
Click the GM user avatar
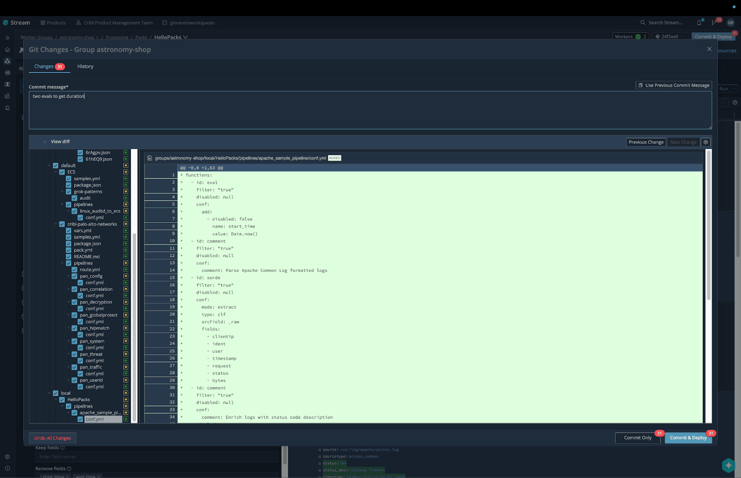(x=730, y=23)
